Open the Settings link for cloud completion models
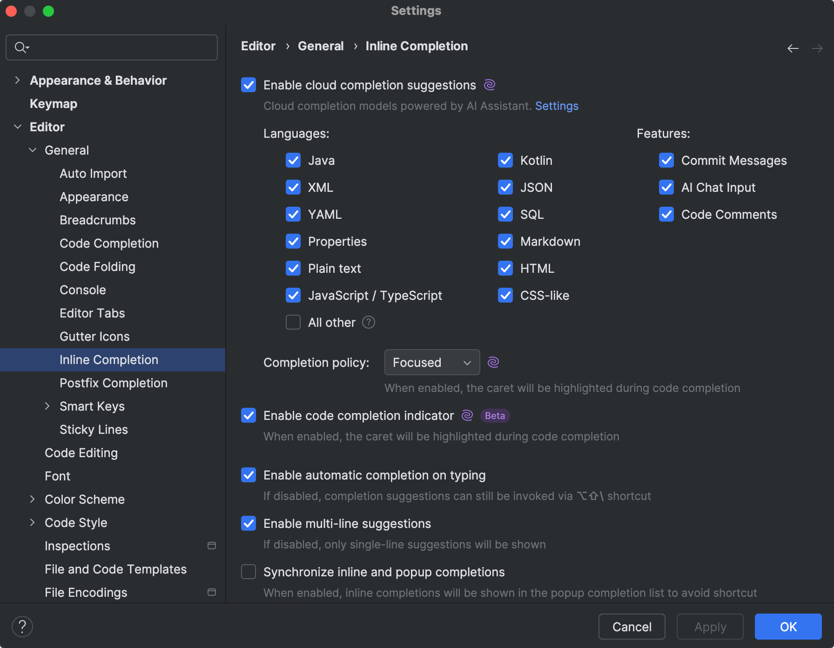This screenshot has width=834, height=648. tap(557, 106)
